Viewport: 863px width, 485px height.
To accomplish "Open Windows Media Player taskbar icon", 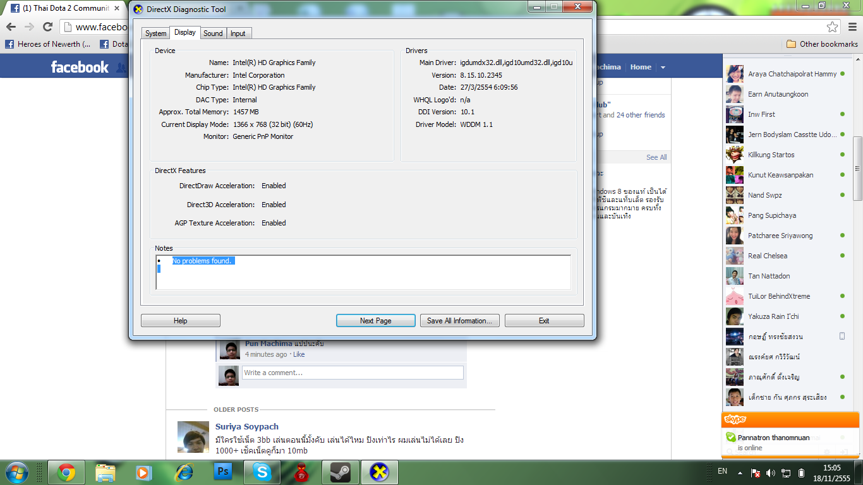I will tap(144, 472).
